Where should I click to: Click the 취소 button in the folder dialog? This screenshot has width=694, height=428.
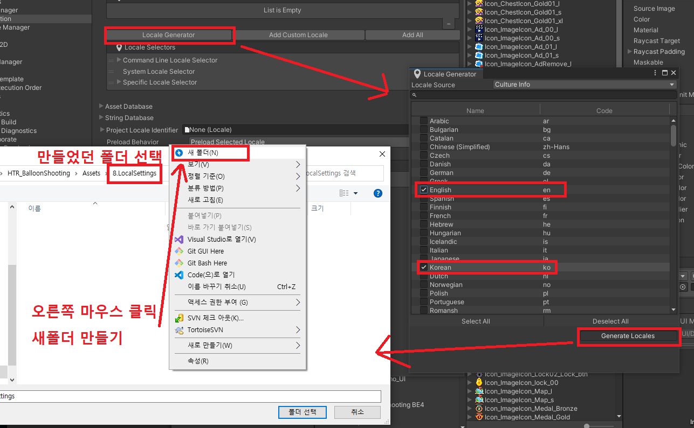[x=357, y=412]
